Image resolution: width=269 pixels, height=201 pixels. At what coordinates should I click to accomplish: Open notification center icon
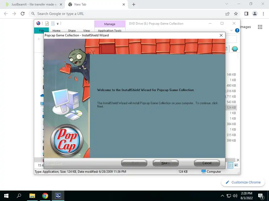coord(261,196)
